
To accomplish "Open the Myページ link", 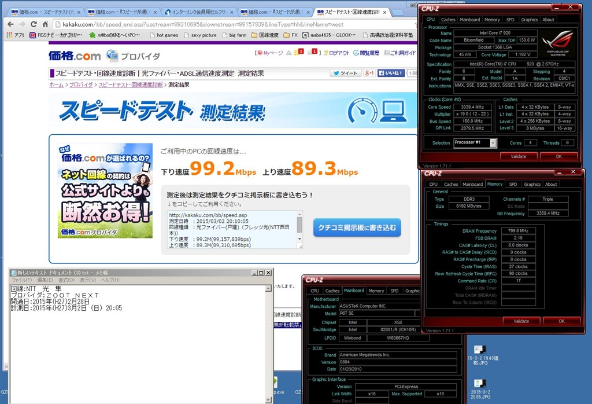I will point(270,53).
